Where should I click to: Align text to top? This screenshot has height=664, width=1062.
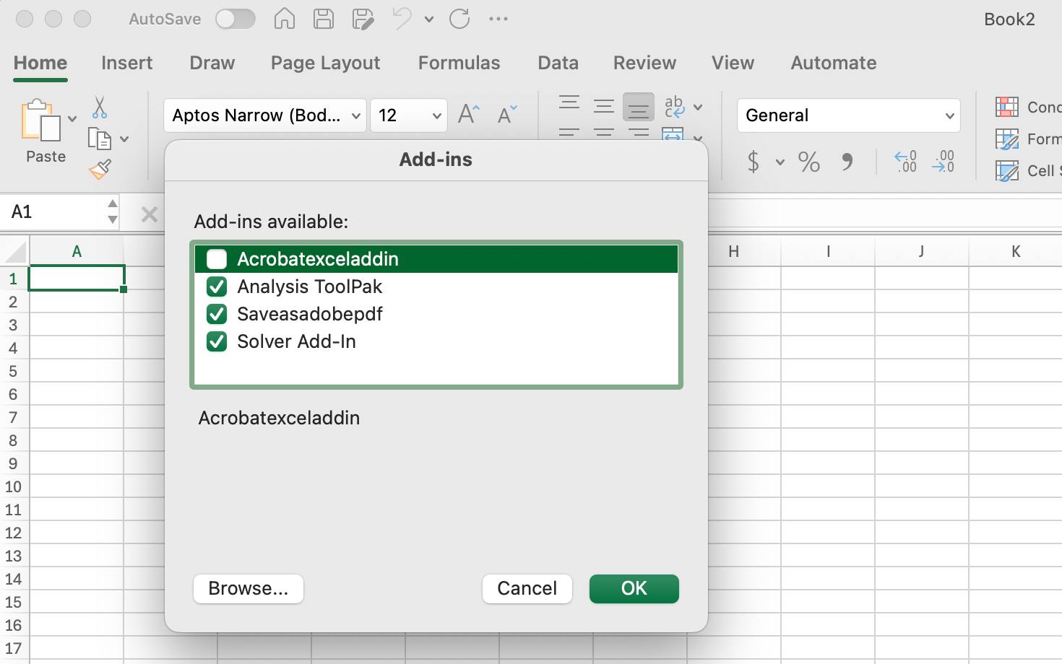point(569,102)
